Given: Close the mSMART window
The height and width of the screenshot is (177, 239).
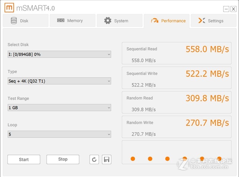Looking at the screenshot, I should point(233,9).
